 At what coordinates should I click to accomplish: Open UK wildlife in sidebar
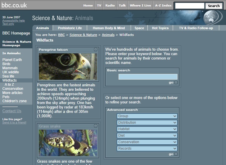pos(11,72)
